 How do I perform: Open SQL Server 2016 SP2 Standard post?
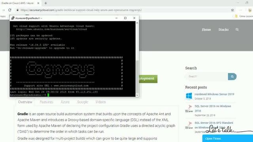tap(214, 125)
